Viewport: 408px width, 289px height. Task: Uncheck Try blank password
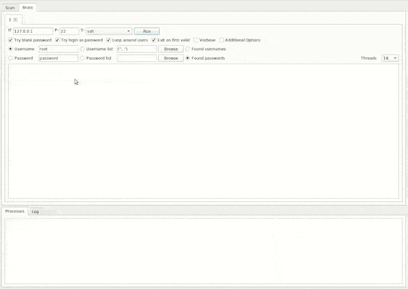point(11,40)
